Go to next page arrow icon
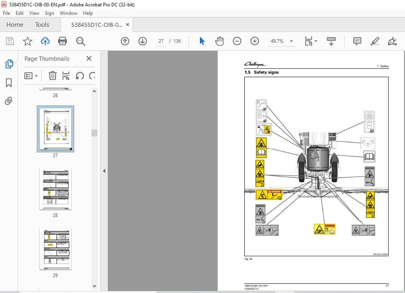 click(143, 41)
